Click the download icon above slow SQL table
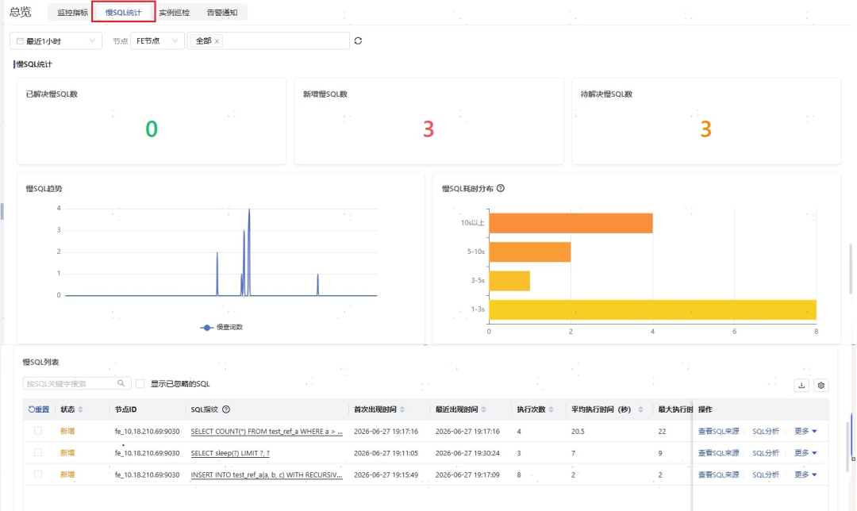Viewport: 857px width, 511px height. click(801, 386)
